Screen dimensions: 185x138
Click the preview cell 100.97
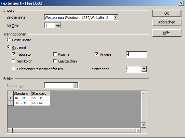point(22,103)
